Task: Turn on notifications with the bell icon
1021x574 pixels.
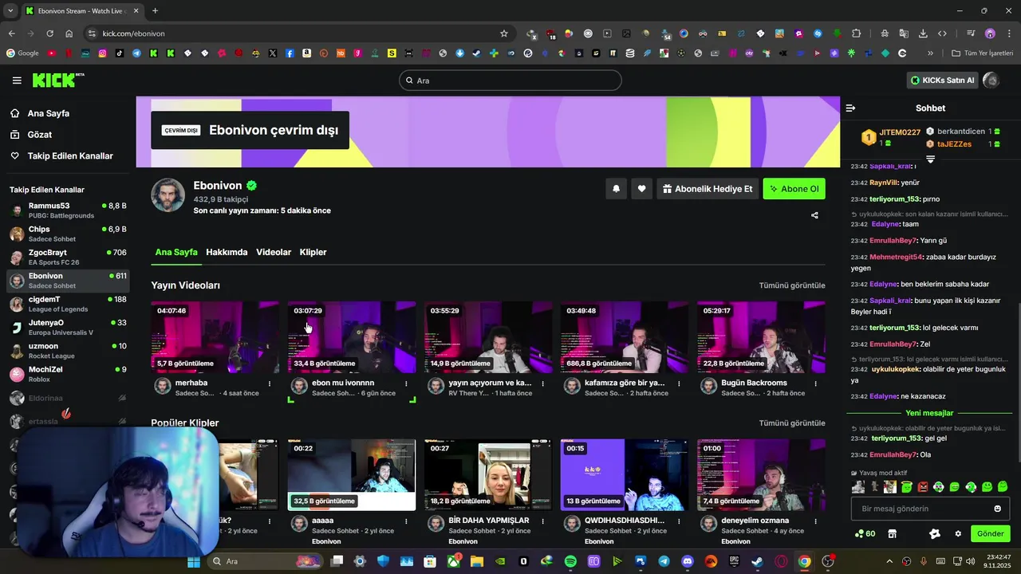Action: tap(616, 189)
